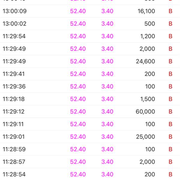180x180 pixels.
Task: Click the 11:29:12 timestamp
Action: click(x=14, y=112)
